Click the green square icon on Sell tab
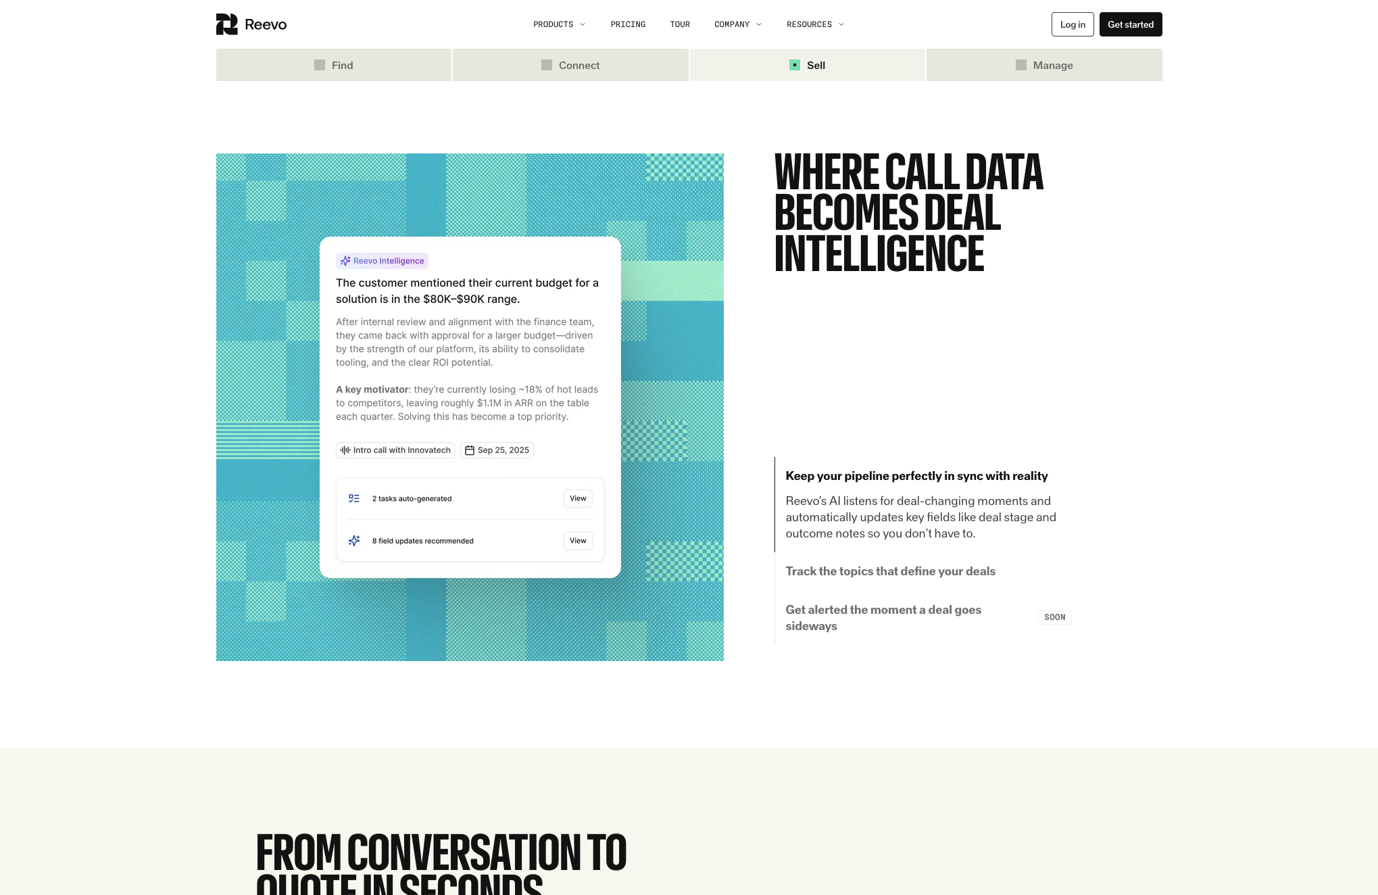The height and width of the screenshot is (895, 1378). pos(795,65)
